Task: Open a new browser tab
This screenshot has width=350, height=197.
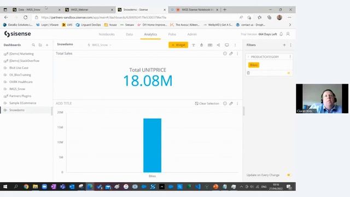Action: click(x=225, y=10)
